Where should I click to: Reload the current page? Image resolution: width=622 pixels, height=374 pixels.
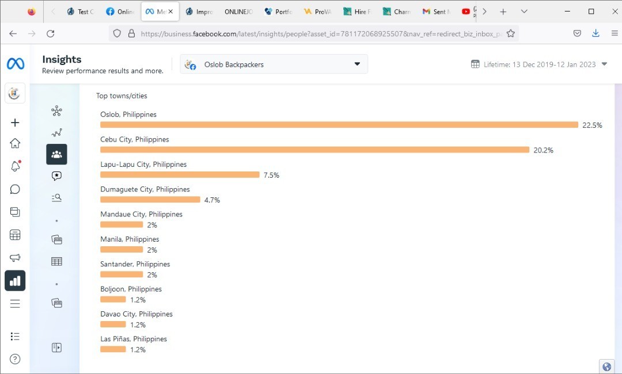(x=50, y=33)
